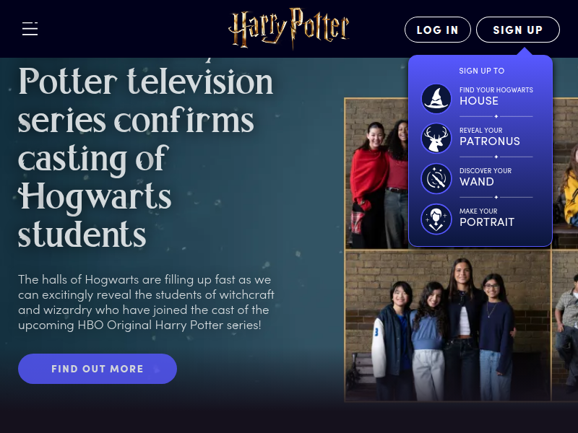Open the two girls in red photo
578x433 pixels.
(376, 173)
